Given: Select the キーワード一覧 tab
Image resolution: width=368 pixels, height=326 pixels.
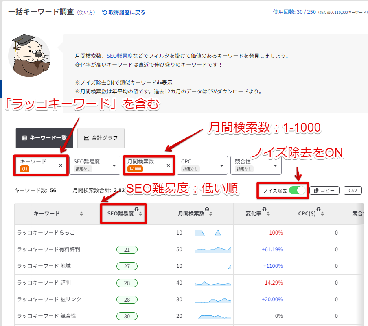Looking at the screenshot, I should pos(44,138).
